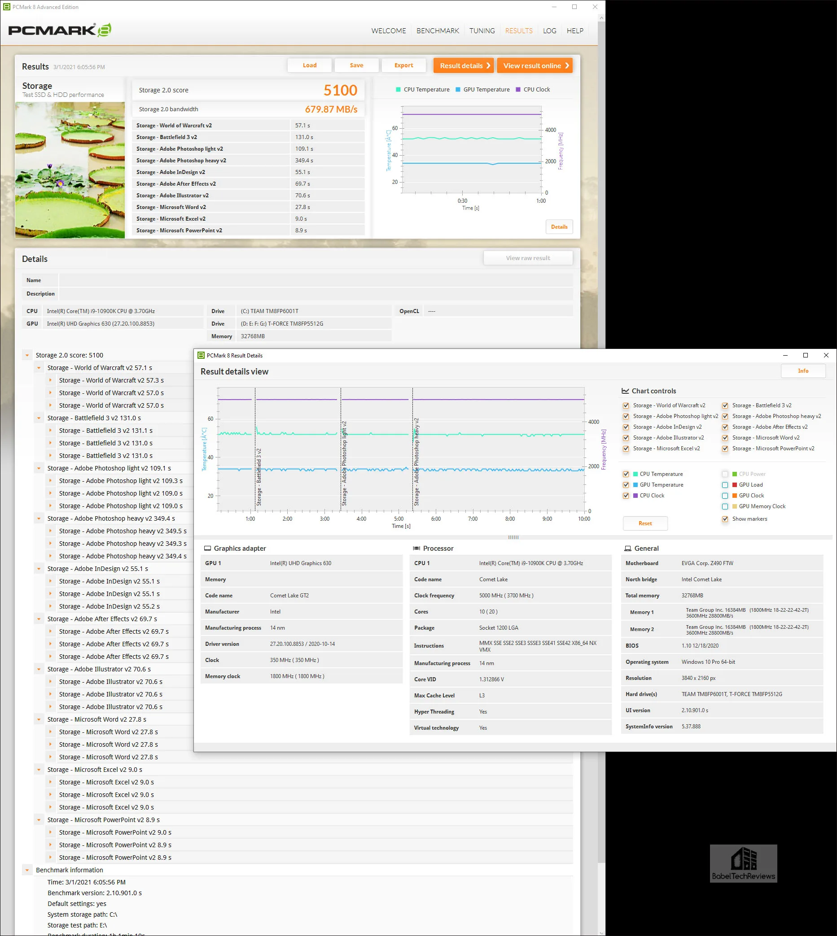Select Storage - Adobe Illustrator v2 70.6 s group row
The width and height of the screenshot is (837, 936).
99,669
